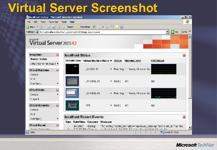The height and width of the screenshot is (150, 217).
Task: Open LON-SQL-01 machine actions arrow
Action: point(111,81)
